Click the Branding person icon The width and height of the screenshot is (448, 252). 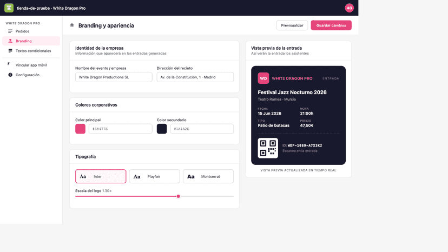click(x=10, y=41)
